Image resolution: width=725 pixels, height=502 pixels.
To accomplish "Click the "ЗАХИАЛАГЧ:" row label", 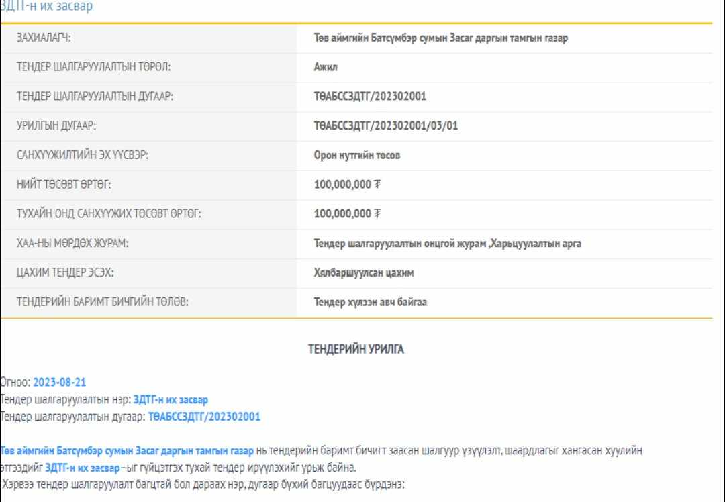I will pyautogui.click(x=44, y=38).
